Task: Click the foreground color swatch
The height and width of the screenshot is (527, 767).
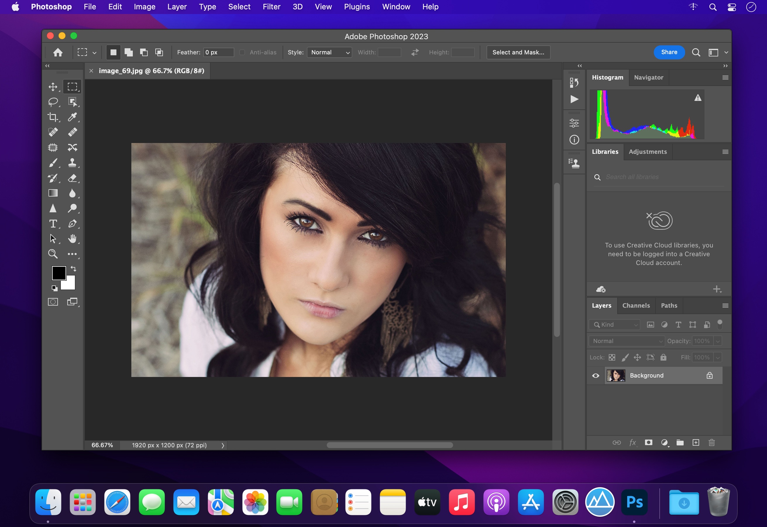Action: [x=58, y=272]
